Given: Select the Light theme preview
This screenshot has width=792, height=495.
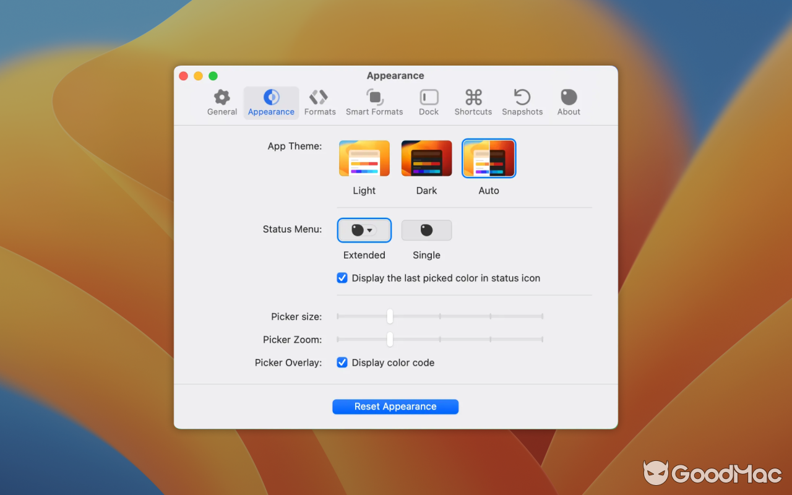Looking at the screenshot, I should point(364,158).
